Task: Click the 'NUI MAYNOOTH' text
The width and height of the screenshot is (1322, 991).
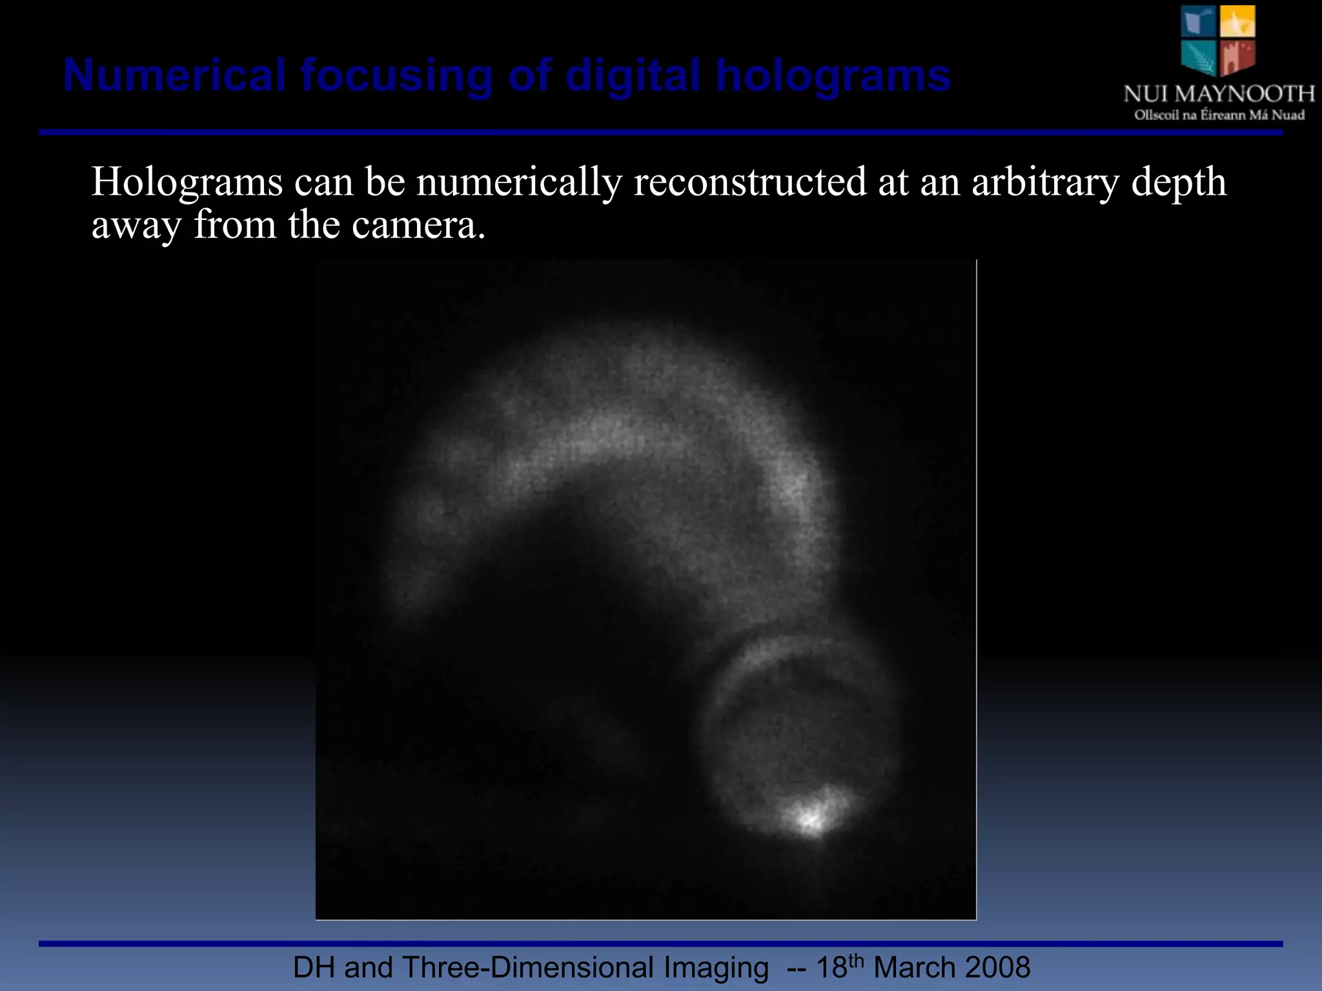Action: [x=1218, y=94]
